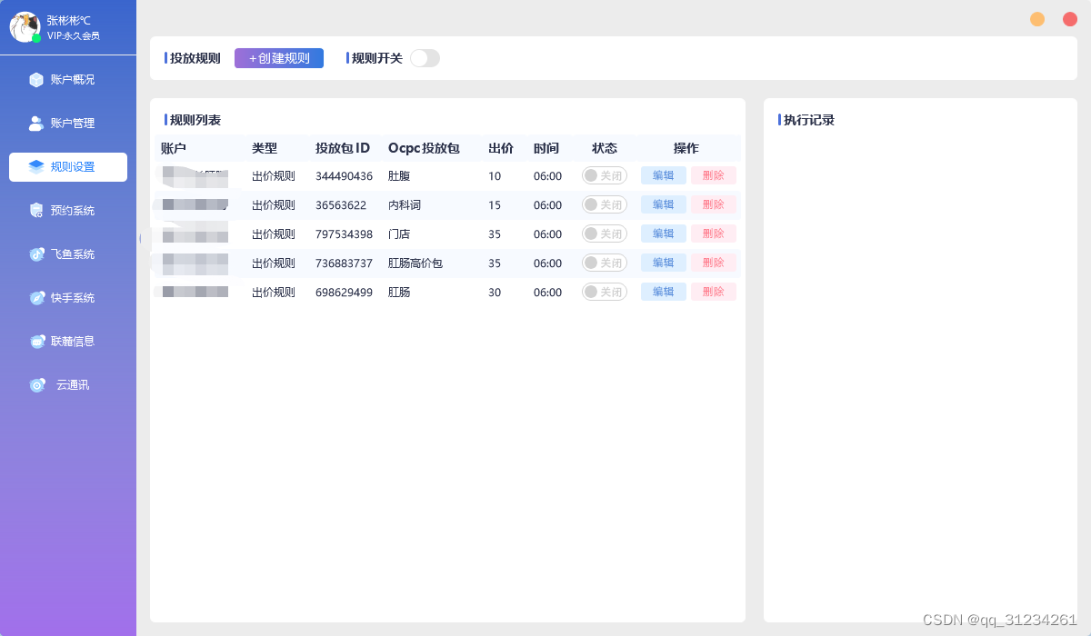The width and height of the screenshot is (1091, 636).
Task: Edit the rule with ID 698629499
Action: (x=664, y=292)
